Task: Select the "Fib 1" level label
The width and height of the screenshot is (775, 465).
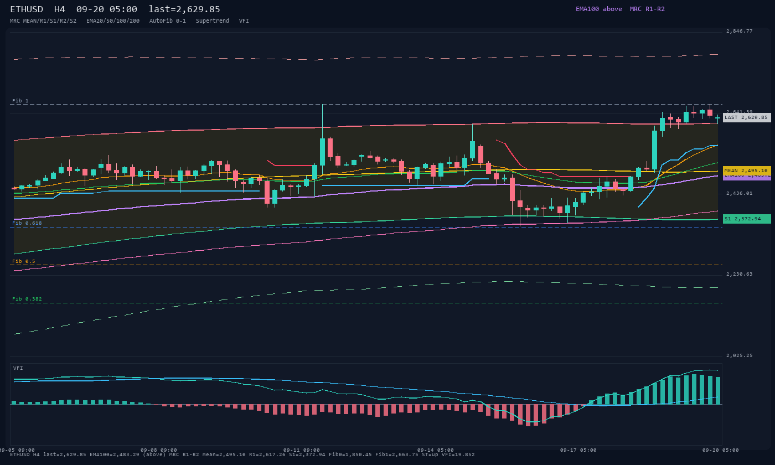Action: click(x=20, y=101)
